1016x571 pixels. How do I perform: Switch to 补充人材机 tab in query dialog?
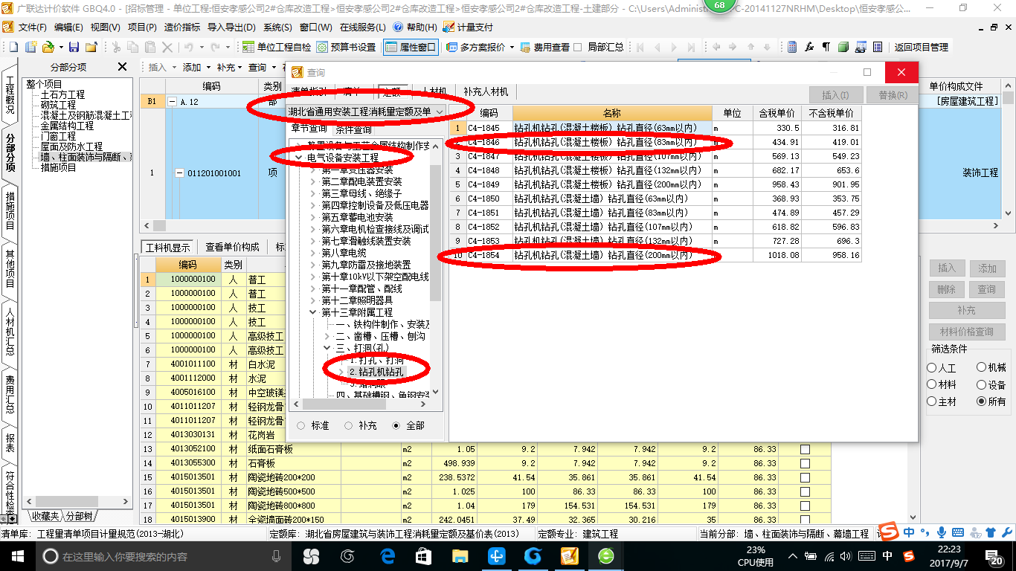click(486, 91)
